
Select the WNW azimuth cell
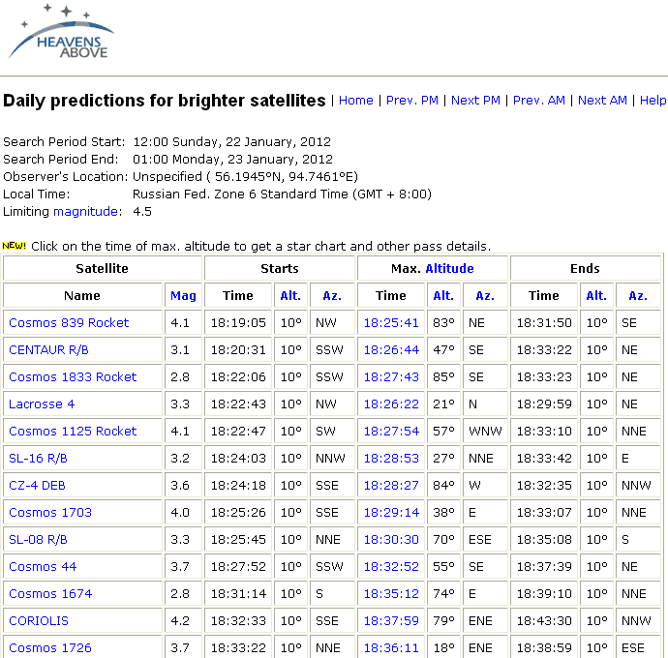point(485,431)
